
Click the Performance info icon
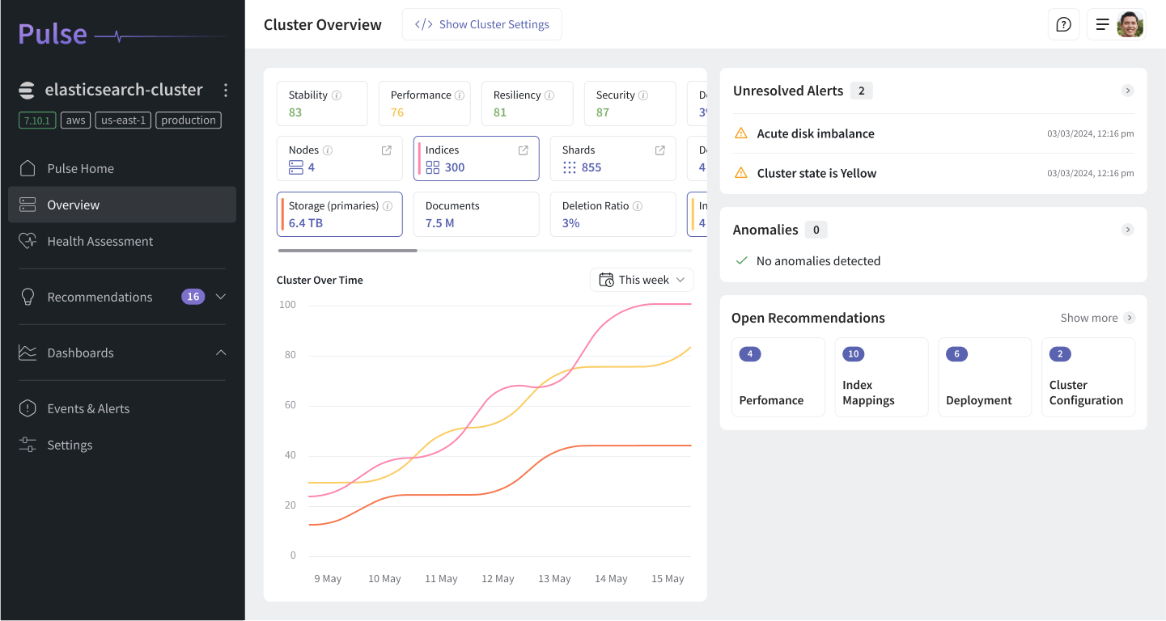coord(460,95)
